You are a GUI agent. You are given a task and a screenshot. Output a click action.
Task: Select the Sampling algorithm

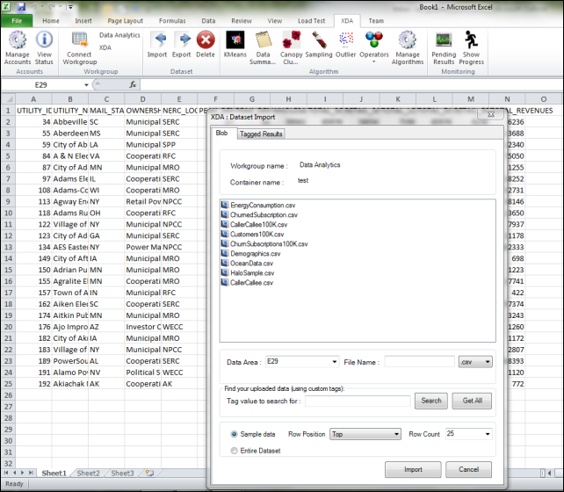click(319, 45)
